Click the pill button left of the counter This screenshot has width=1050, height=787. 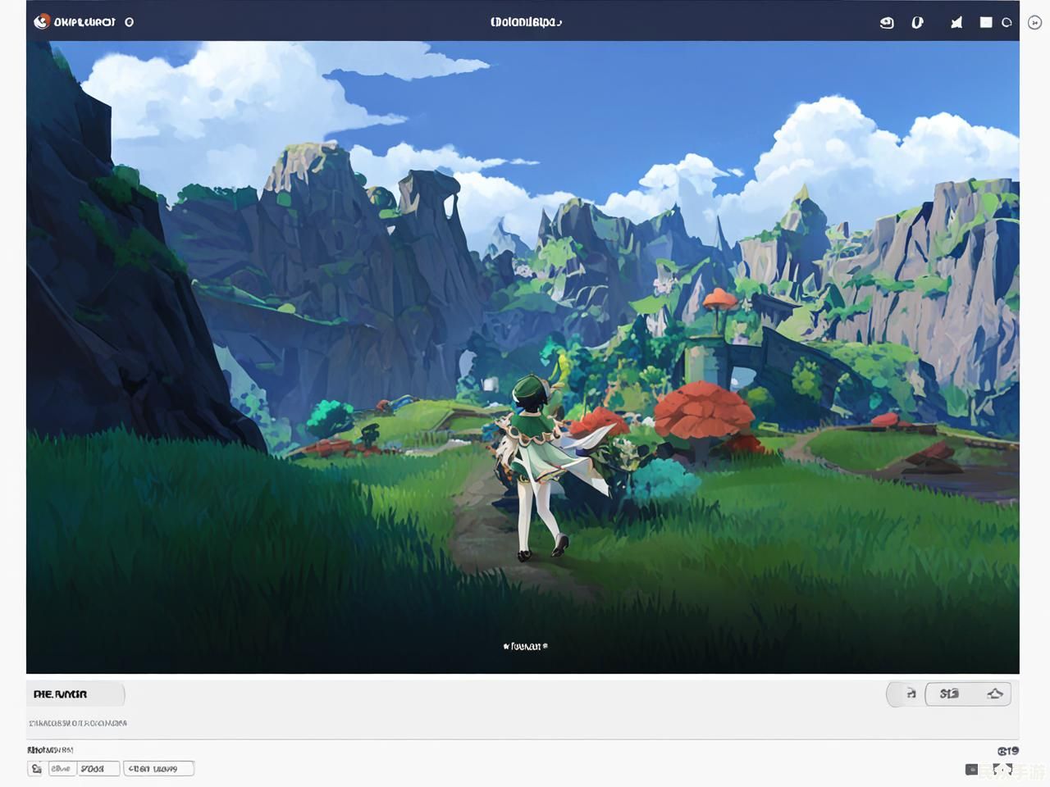pyautogui.click(x=906, y=694)
